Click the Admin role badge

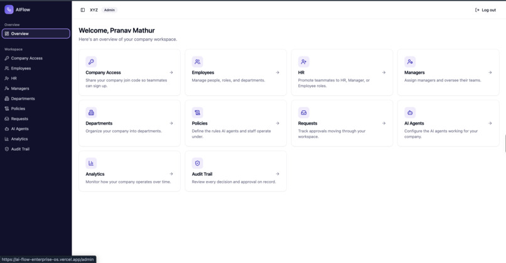[109, 10]
